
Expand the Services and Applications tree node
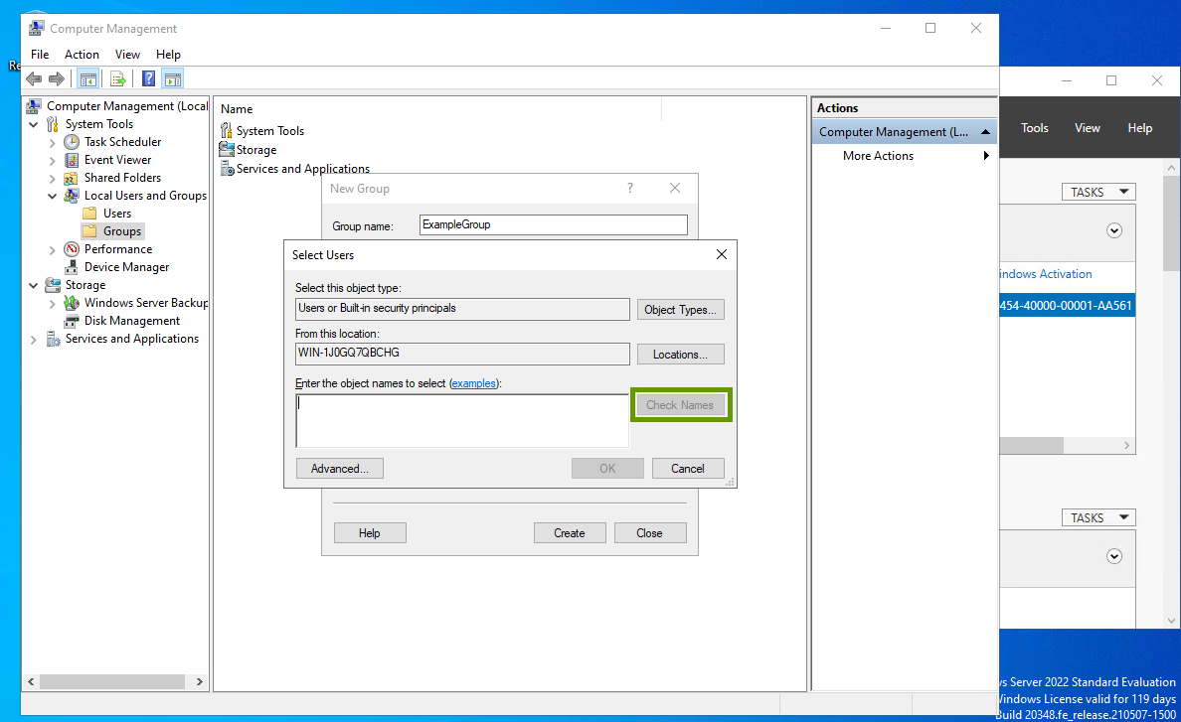coord(34,339)
